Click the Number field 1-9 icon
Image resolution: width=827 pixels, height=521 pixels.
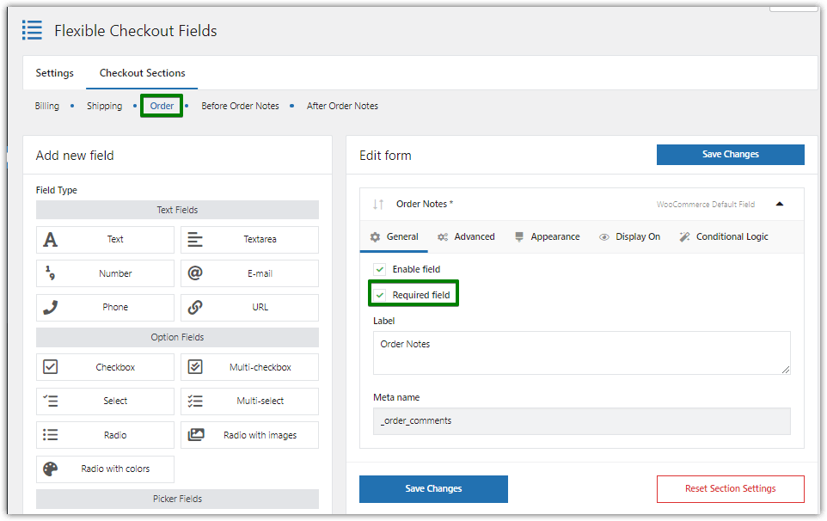(x=50, y=273)
